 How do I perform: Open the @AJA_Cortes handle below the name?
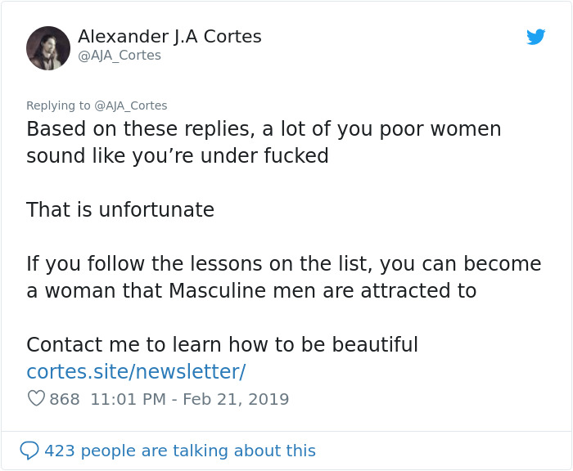click(x=120, y=56)
